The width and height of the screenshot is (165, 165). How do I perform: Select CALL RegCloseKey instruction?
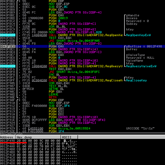(86, 80)
